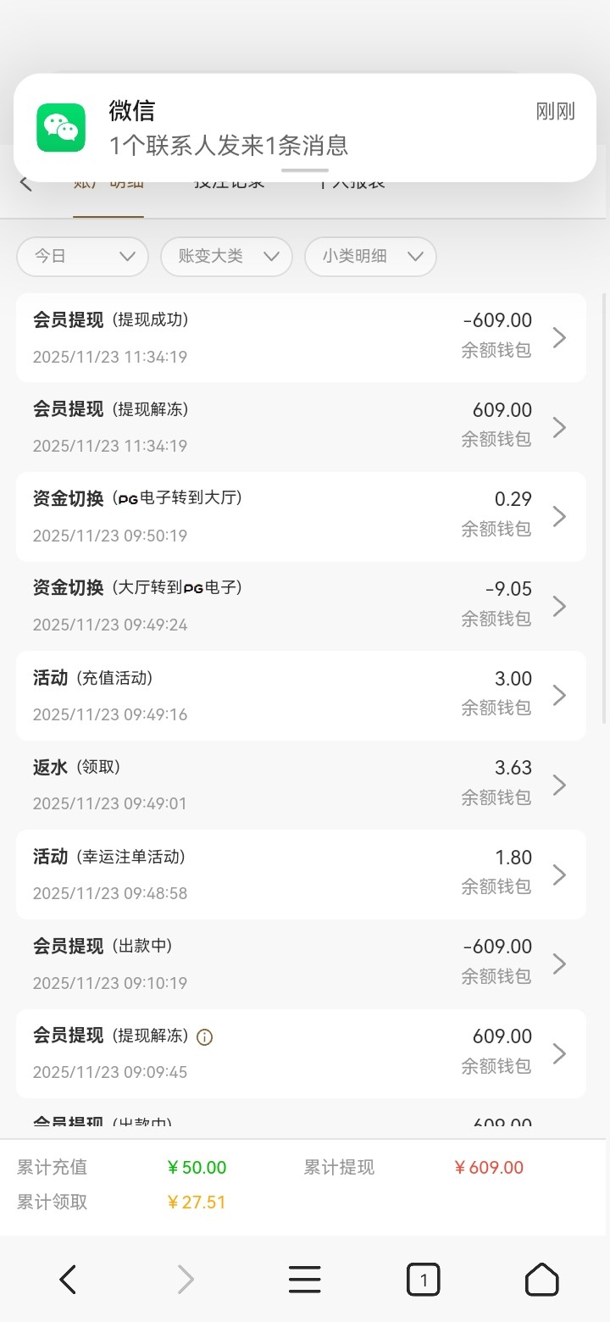The height and width of the screenshot is (1322, 610).
Task: Expand the 账变大类 category dropdown
Action: point(226,257)
